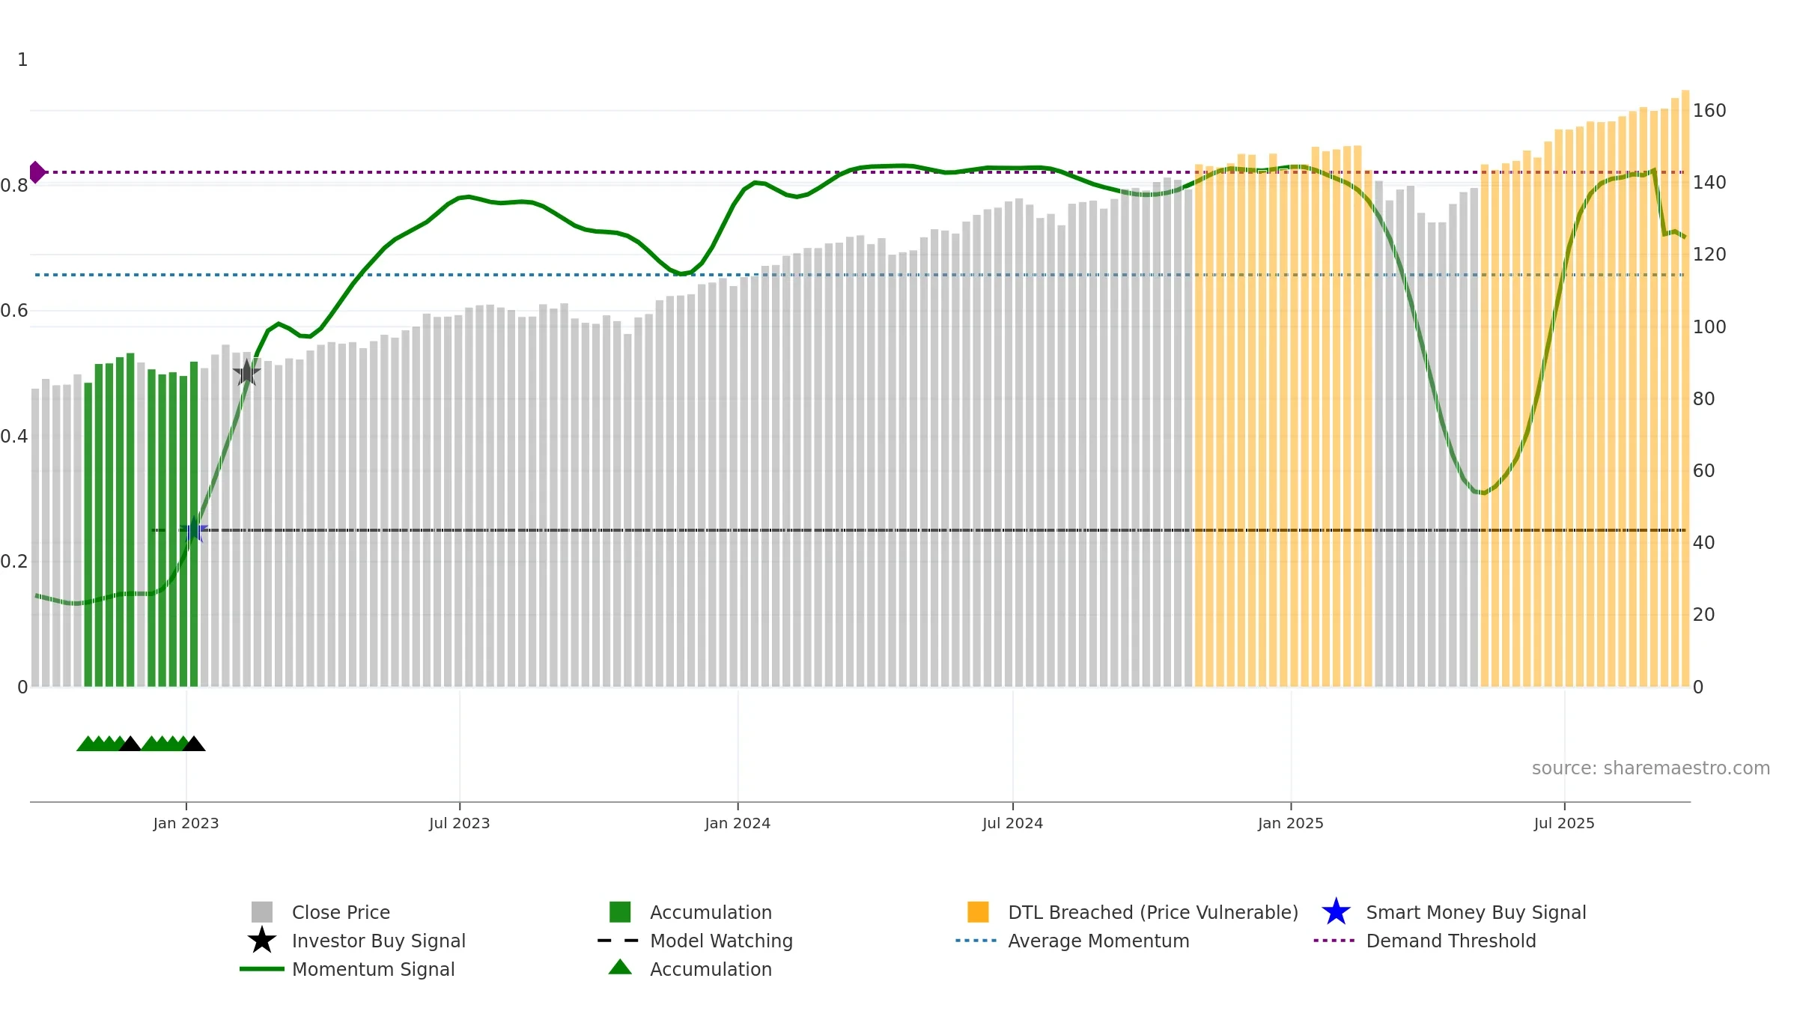Click the blue star Smart Money Buy Signal legend icon

1336,911
